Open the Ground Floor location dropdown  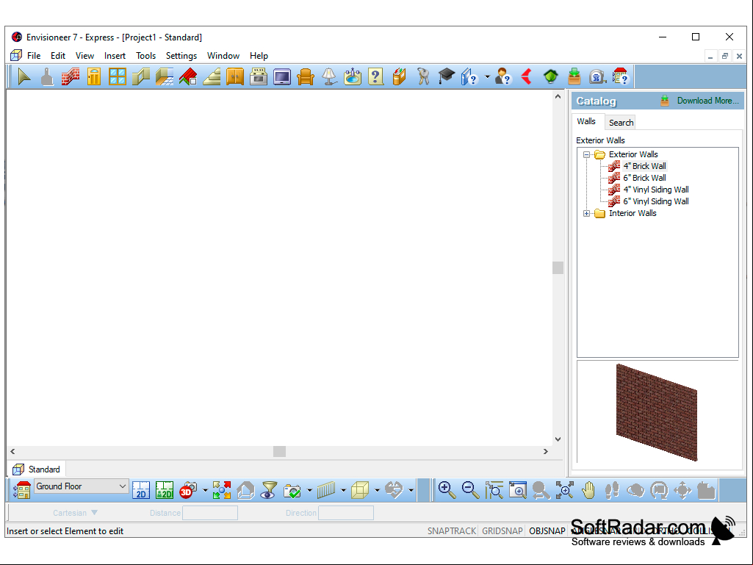[81, 486]
